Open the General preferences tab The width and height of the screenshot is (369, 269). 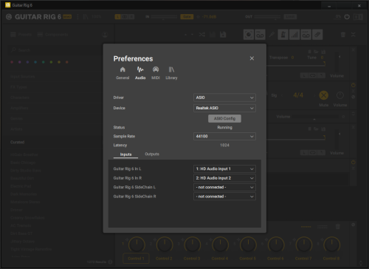coord(123,73)
